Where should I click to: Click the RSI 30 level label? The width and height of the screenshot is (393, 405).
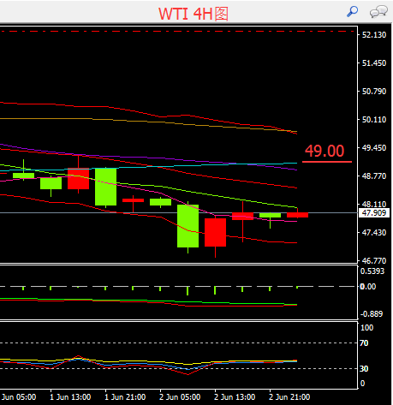pyautogui.click(x=364, y=369)
